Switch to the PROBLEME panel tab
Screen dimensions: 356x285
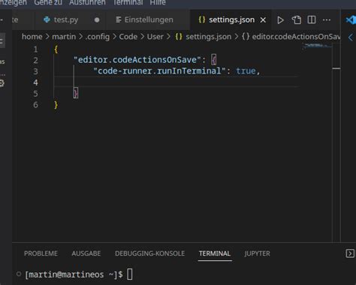click(41, 253)
